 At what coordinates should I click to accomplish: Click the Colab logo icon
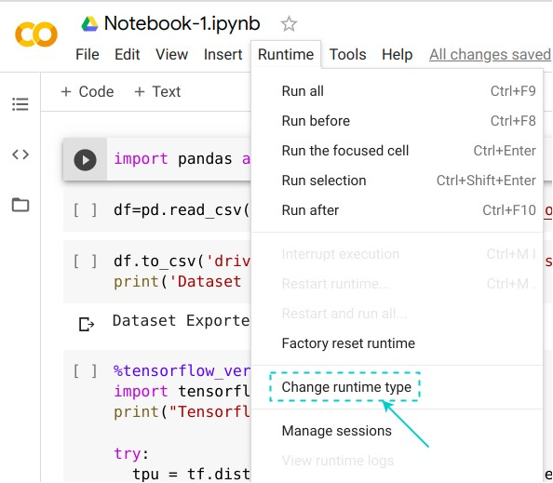36,34
